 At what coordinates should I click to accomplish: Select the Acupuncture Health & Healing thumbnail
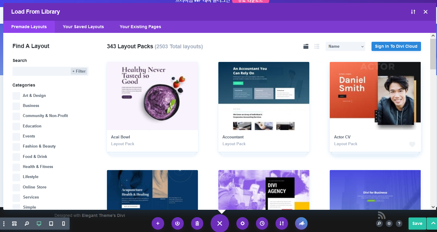point(152,190)
